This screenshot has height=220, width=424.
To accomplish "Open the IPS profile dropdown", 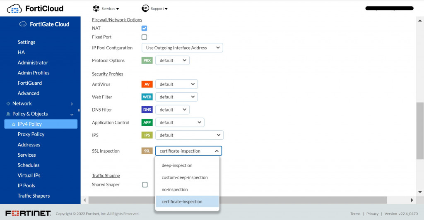I will tap(189, 135).
